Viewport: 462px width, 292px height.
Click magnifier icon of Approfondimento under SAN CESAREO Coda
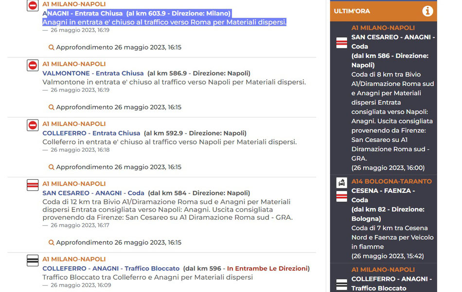click(51, 242)
